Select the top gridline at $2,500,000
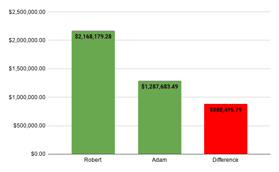 (159, 12)
